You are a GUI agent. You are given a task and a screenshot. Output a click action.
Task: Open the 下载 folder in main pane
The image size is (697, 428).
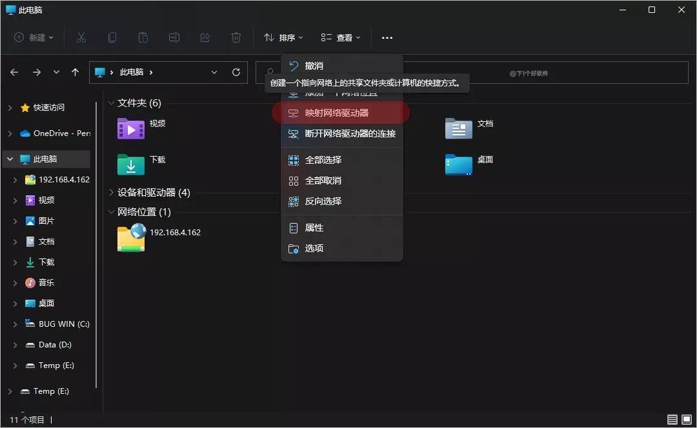pyautogui.click(x=130, y=165)
